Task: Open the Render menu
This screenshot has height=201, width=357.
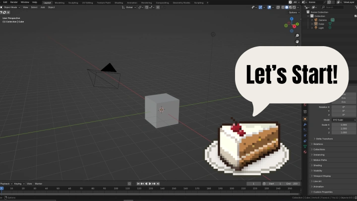Action: point(14,2)
